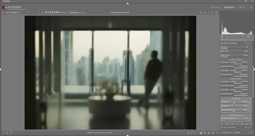Viewport: 255px width, 136px height.
Task: Toggle gamut check warning icon
Action: 209,133
